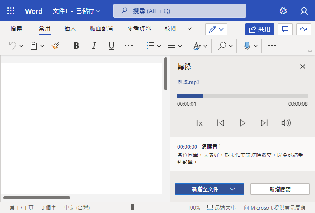Open the user account profile icon
The image size is (315, 213).
[304, 11]
